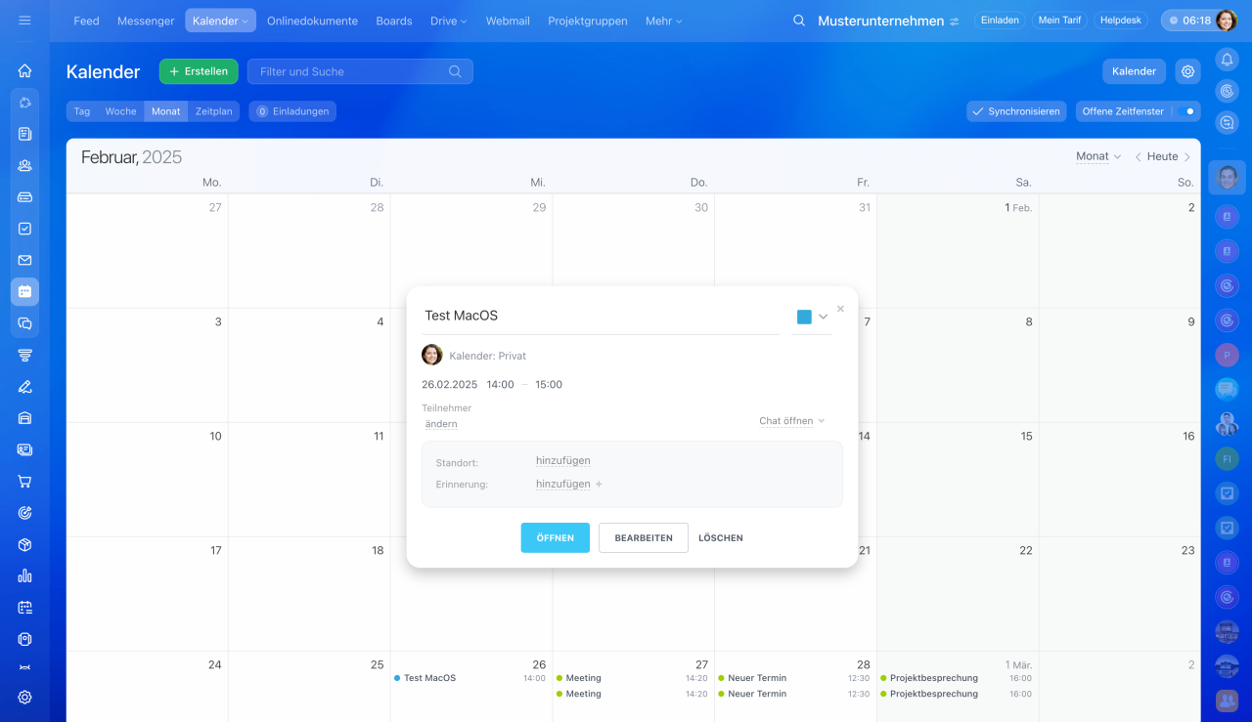This screenshot has height=722, width=1252.
Task: Switch to the Woche view tab
Action: [121, 111]
